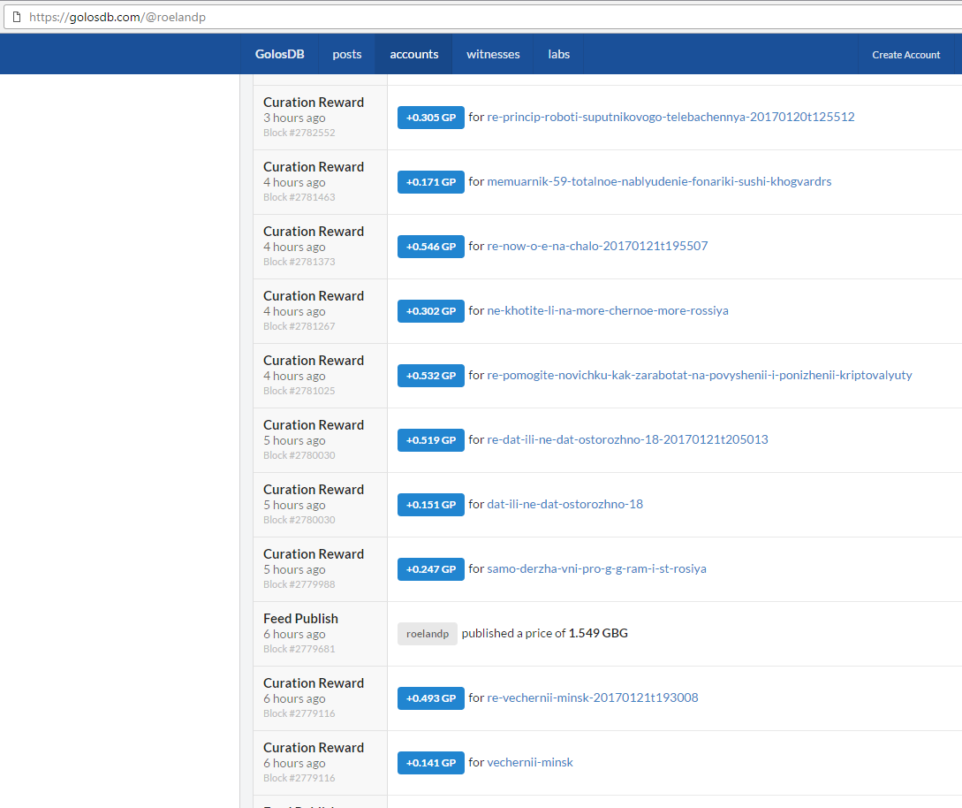The width and height of the screenshot is (962, 808).
Task: Open re-now-o-e-na-chalo-20170121t195507 link
Action: pos(597,246)
